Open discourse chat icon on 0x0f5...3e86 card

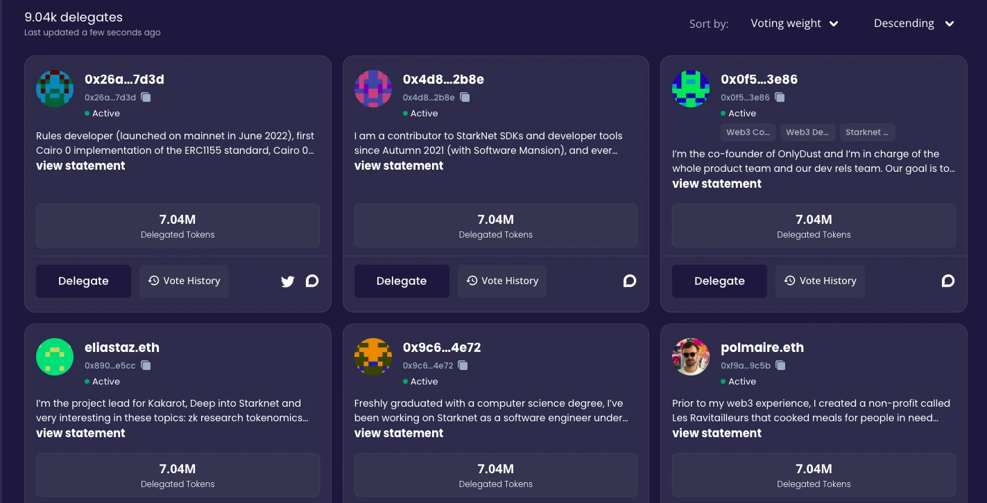[x=948, y=281]
